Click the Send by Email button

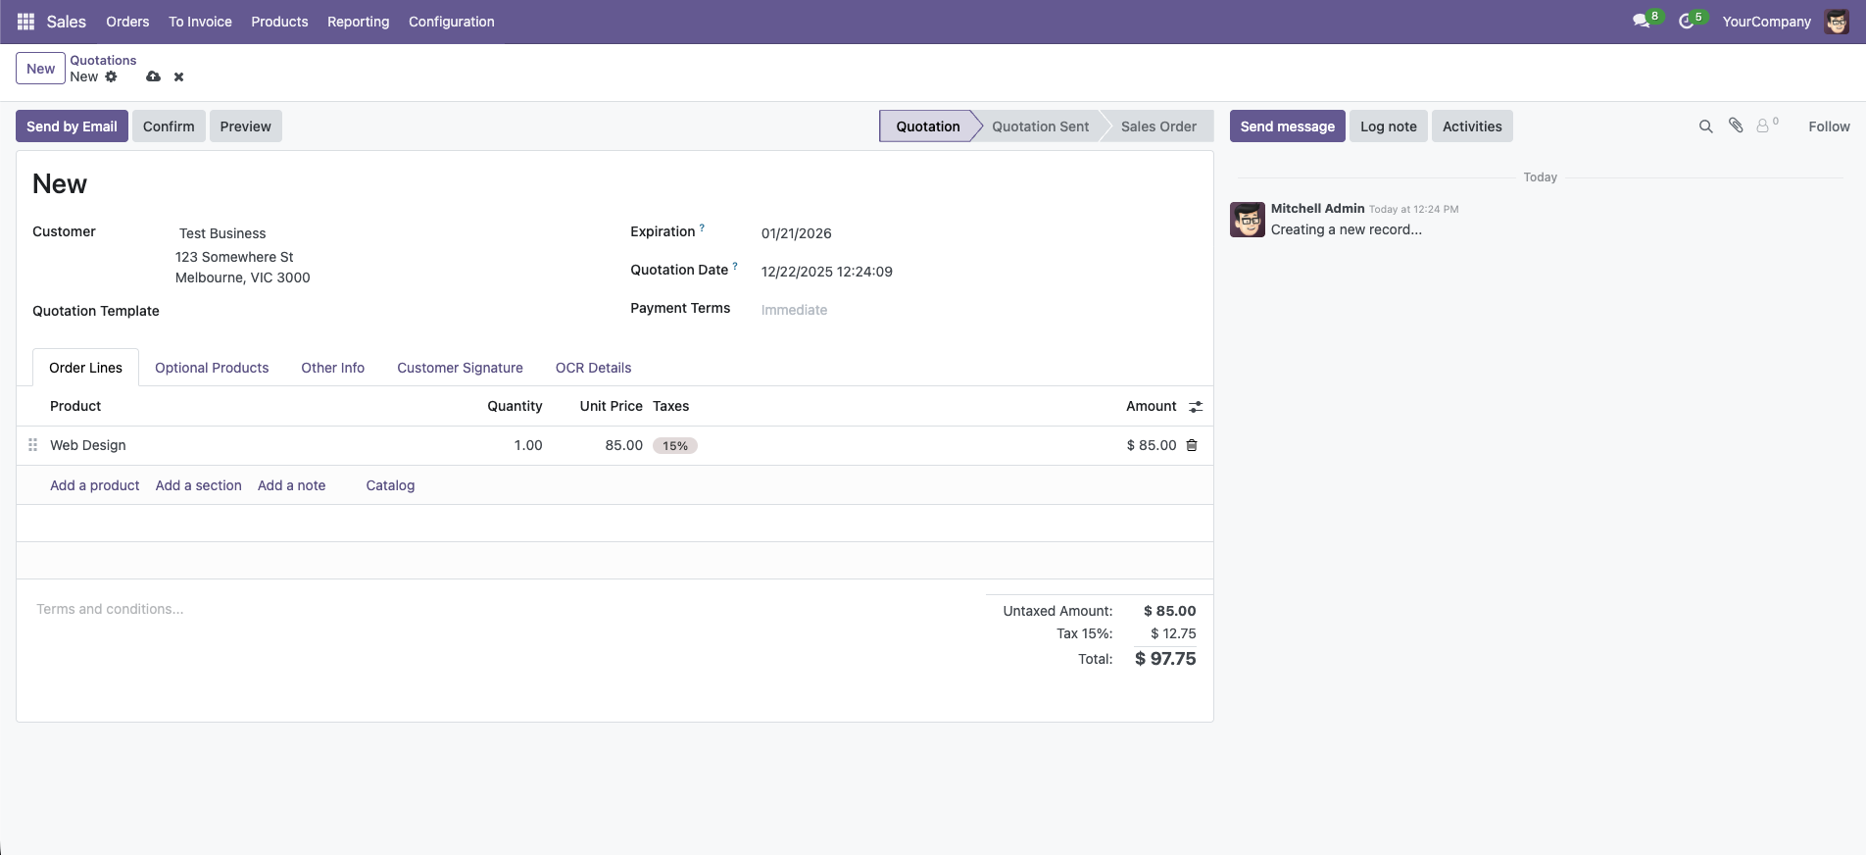(x=72, y=126)
